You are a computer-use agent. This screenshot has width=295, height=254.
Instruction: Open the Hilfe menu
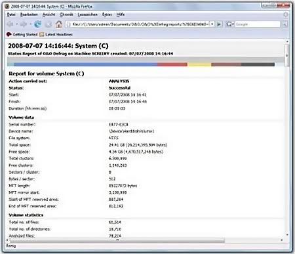click(121, 14)
